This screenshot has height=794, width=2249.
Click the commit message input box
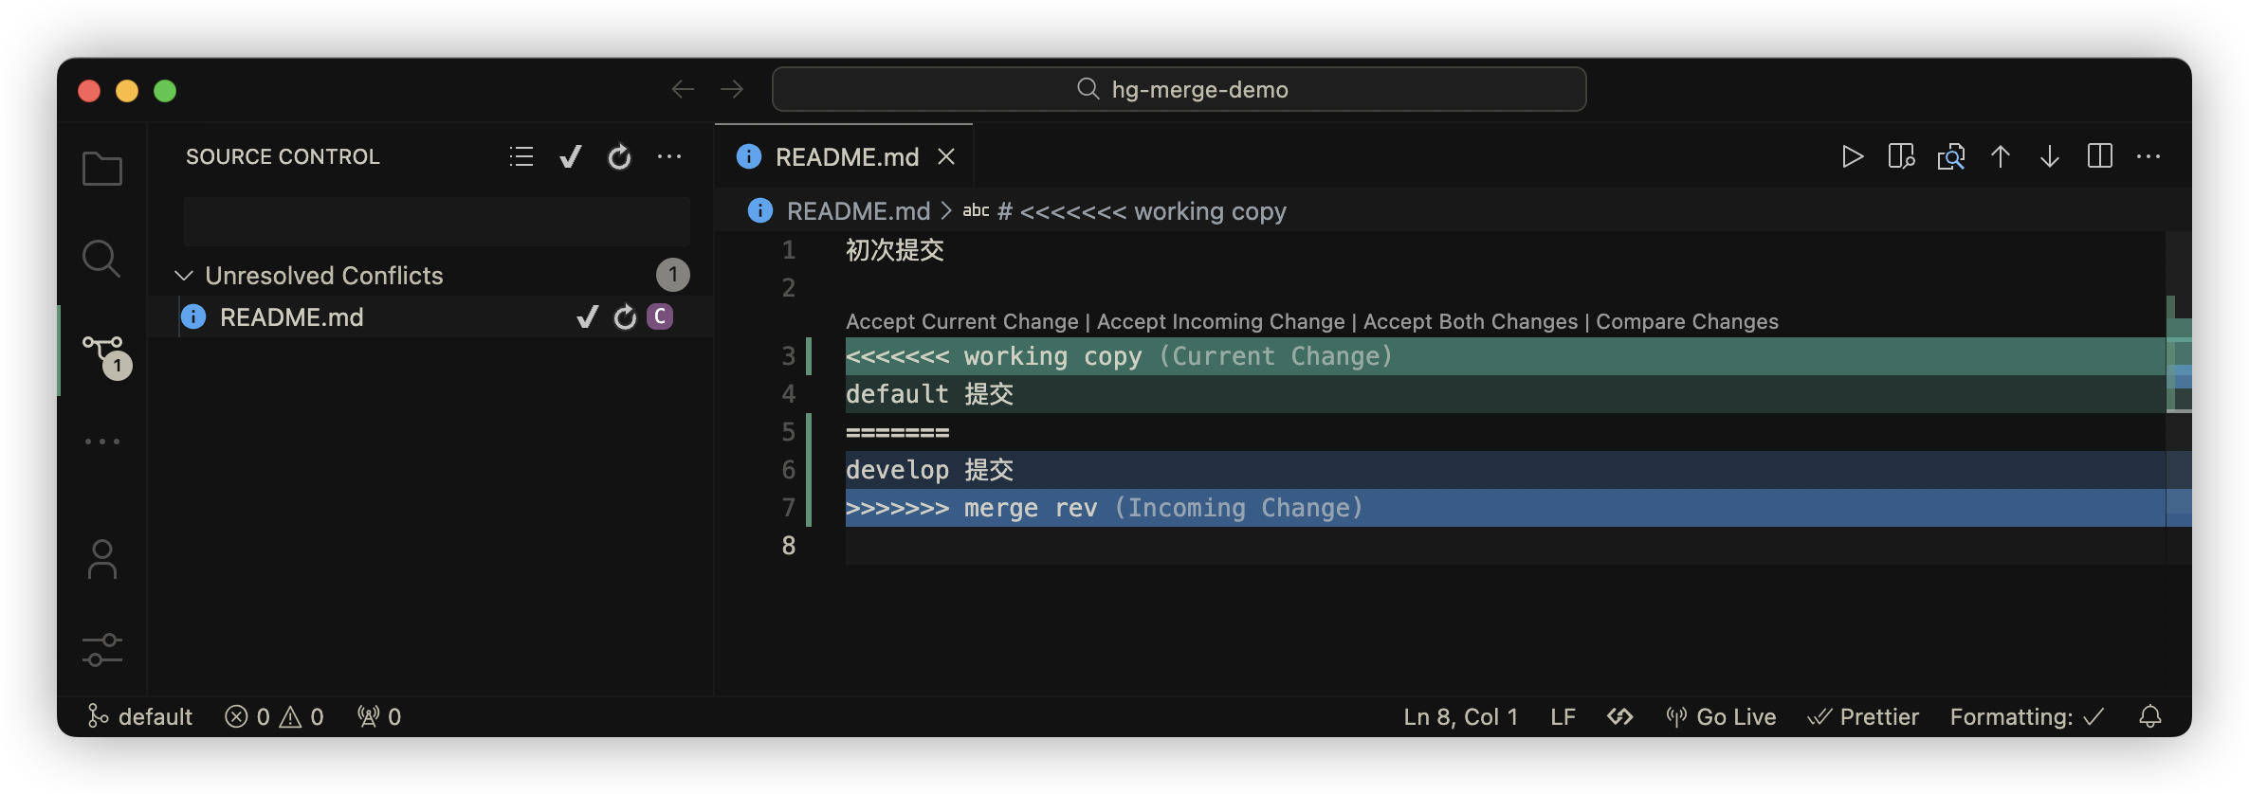click(x=436, y=222)
